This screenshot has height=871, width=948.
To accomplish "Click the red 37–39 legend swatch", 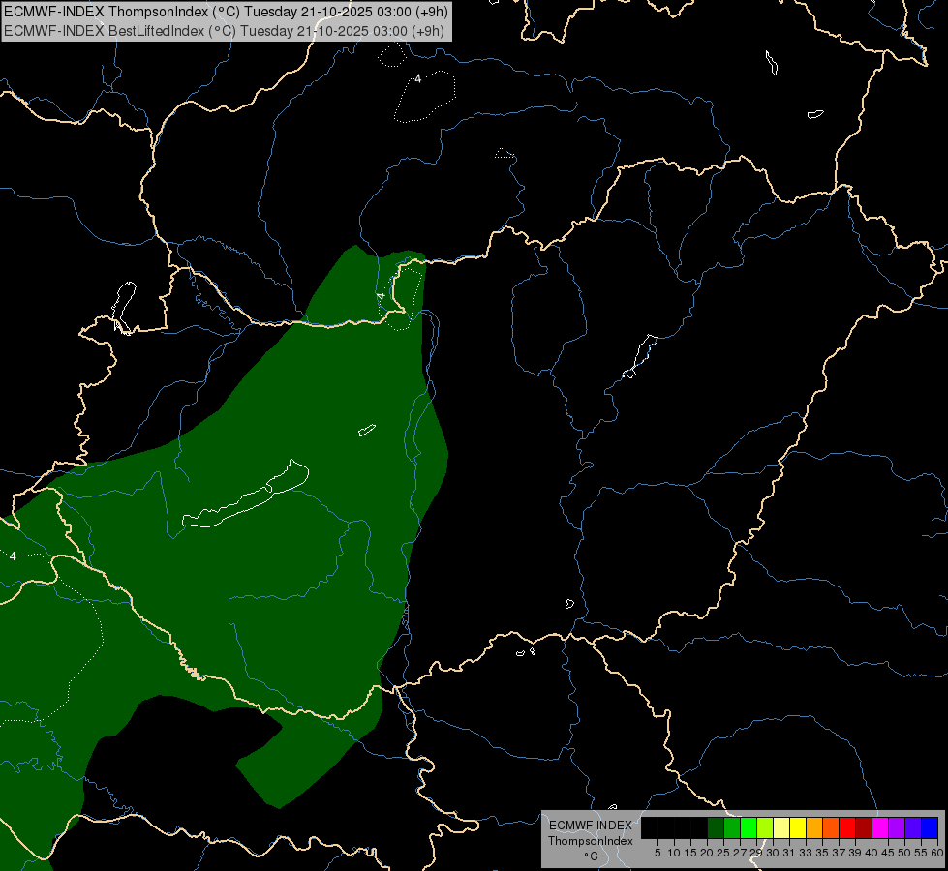I will tap(847, 827).
